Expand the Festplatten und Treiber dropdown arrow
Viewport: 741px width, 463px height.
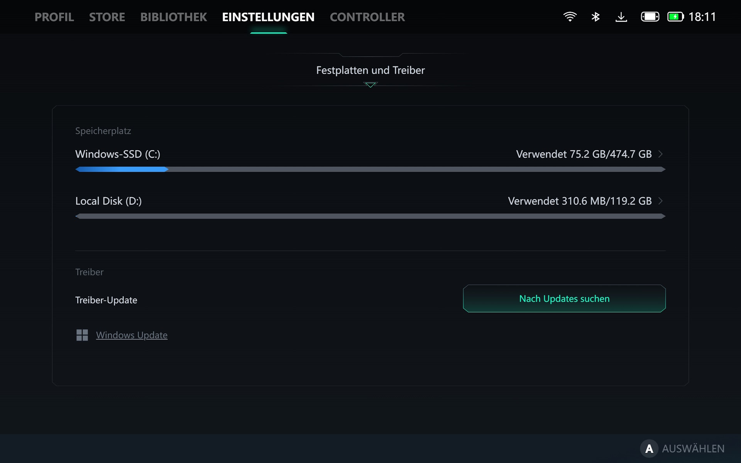pos(370,85)
